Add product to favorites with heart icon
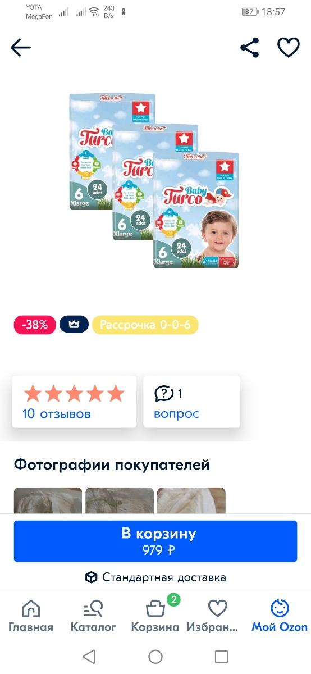The height and width of the screenshot is (674, 311). 289,48
